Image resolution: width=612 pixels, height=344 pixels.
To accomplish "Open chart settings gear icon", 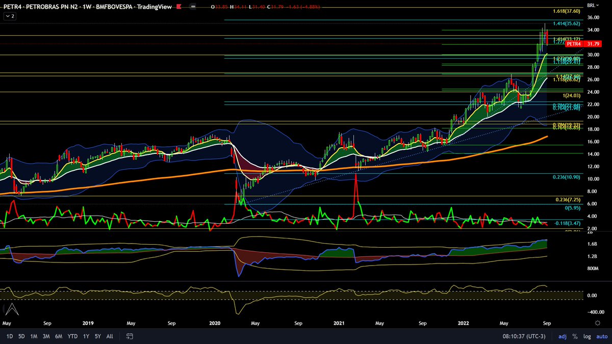I will (x=597, y=323).
